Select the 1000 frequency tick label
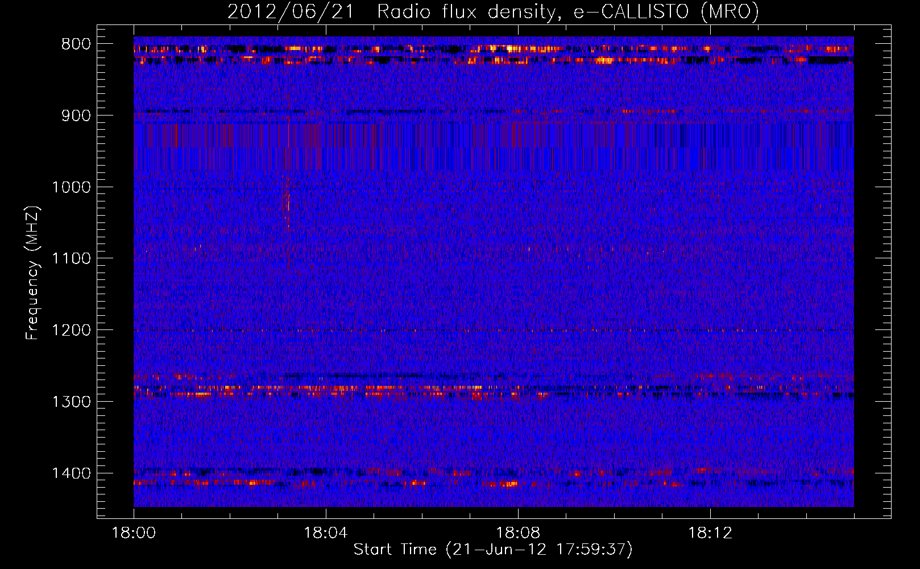This screenshot has width=920, height=569. tap(71, 187)
